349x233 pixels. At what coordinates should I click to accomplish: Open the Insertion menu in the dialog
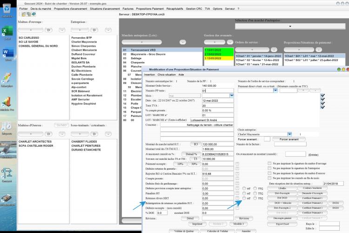point(149,75)
